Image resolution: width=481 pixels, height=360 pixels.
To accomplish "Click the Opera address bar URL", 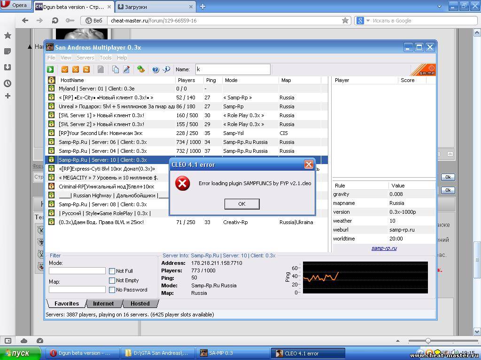I will 154,21.
